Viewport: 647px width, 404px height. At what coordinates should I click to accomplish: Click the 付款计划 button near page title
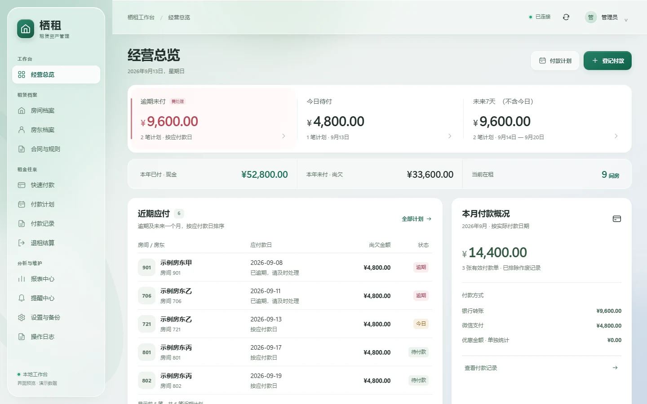coord(555,61)
